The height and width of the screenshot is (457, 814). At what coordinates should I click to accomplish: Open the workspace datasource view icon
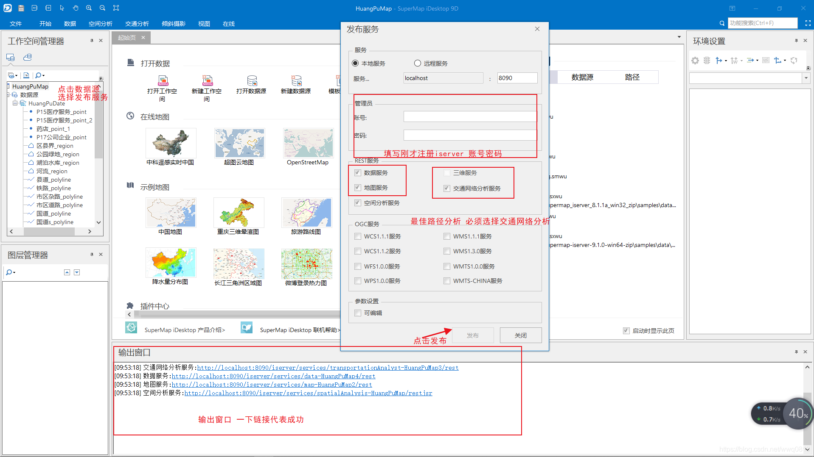(x=11, y=57)
